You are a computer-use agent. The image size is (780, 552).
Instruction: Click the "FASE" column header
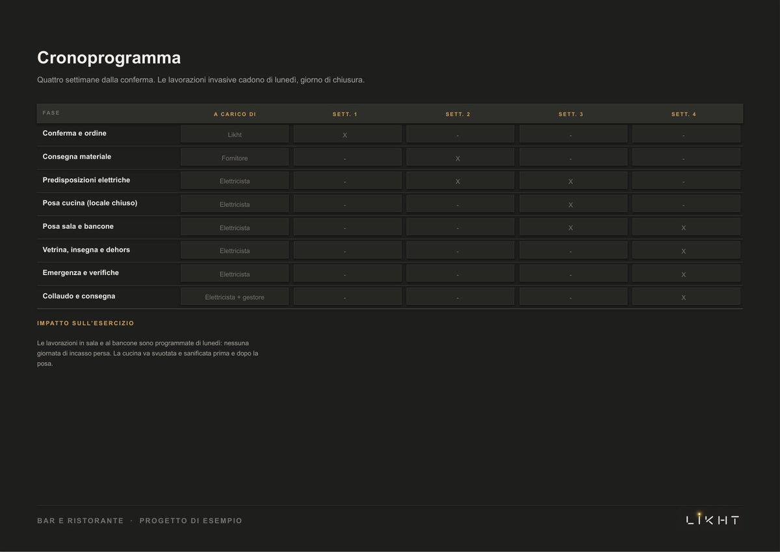(51, 113)
